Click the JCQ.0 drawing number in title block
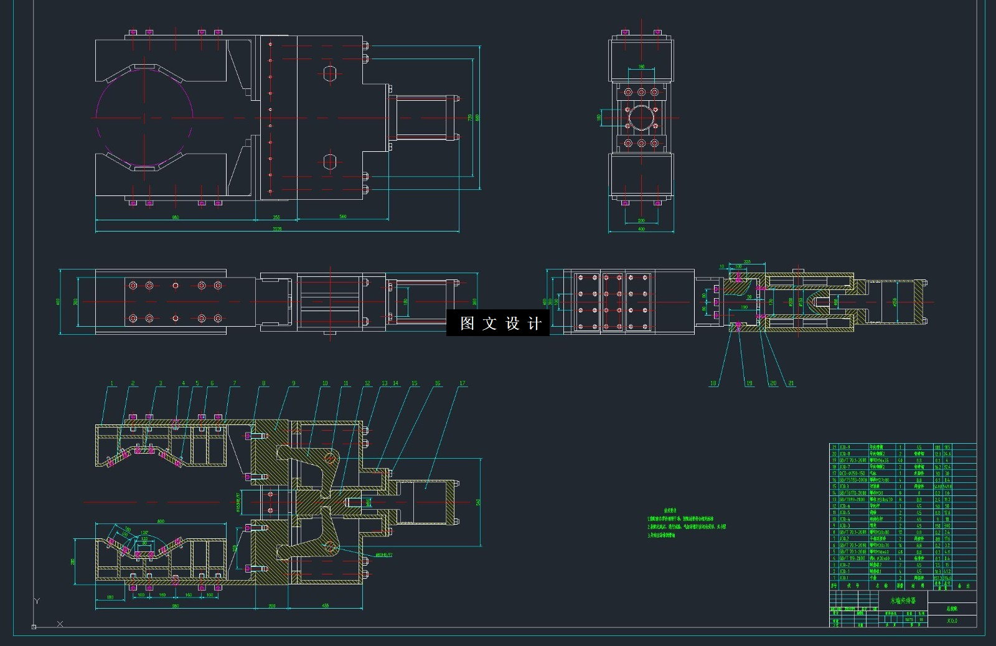This screenshot has width=996, height=646. (x=952, y=620)
